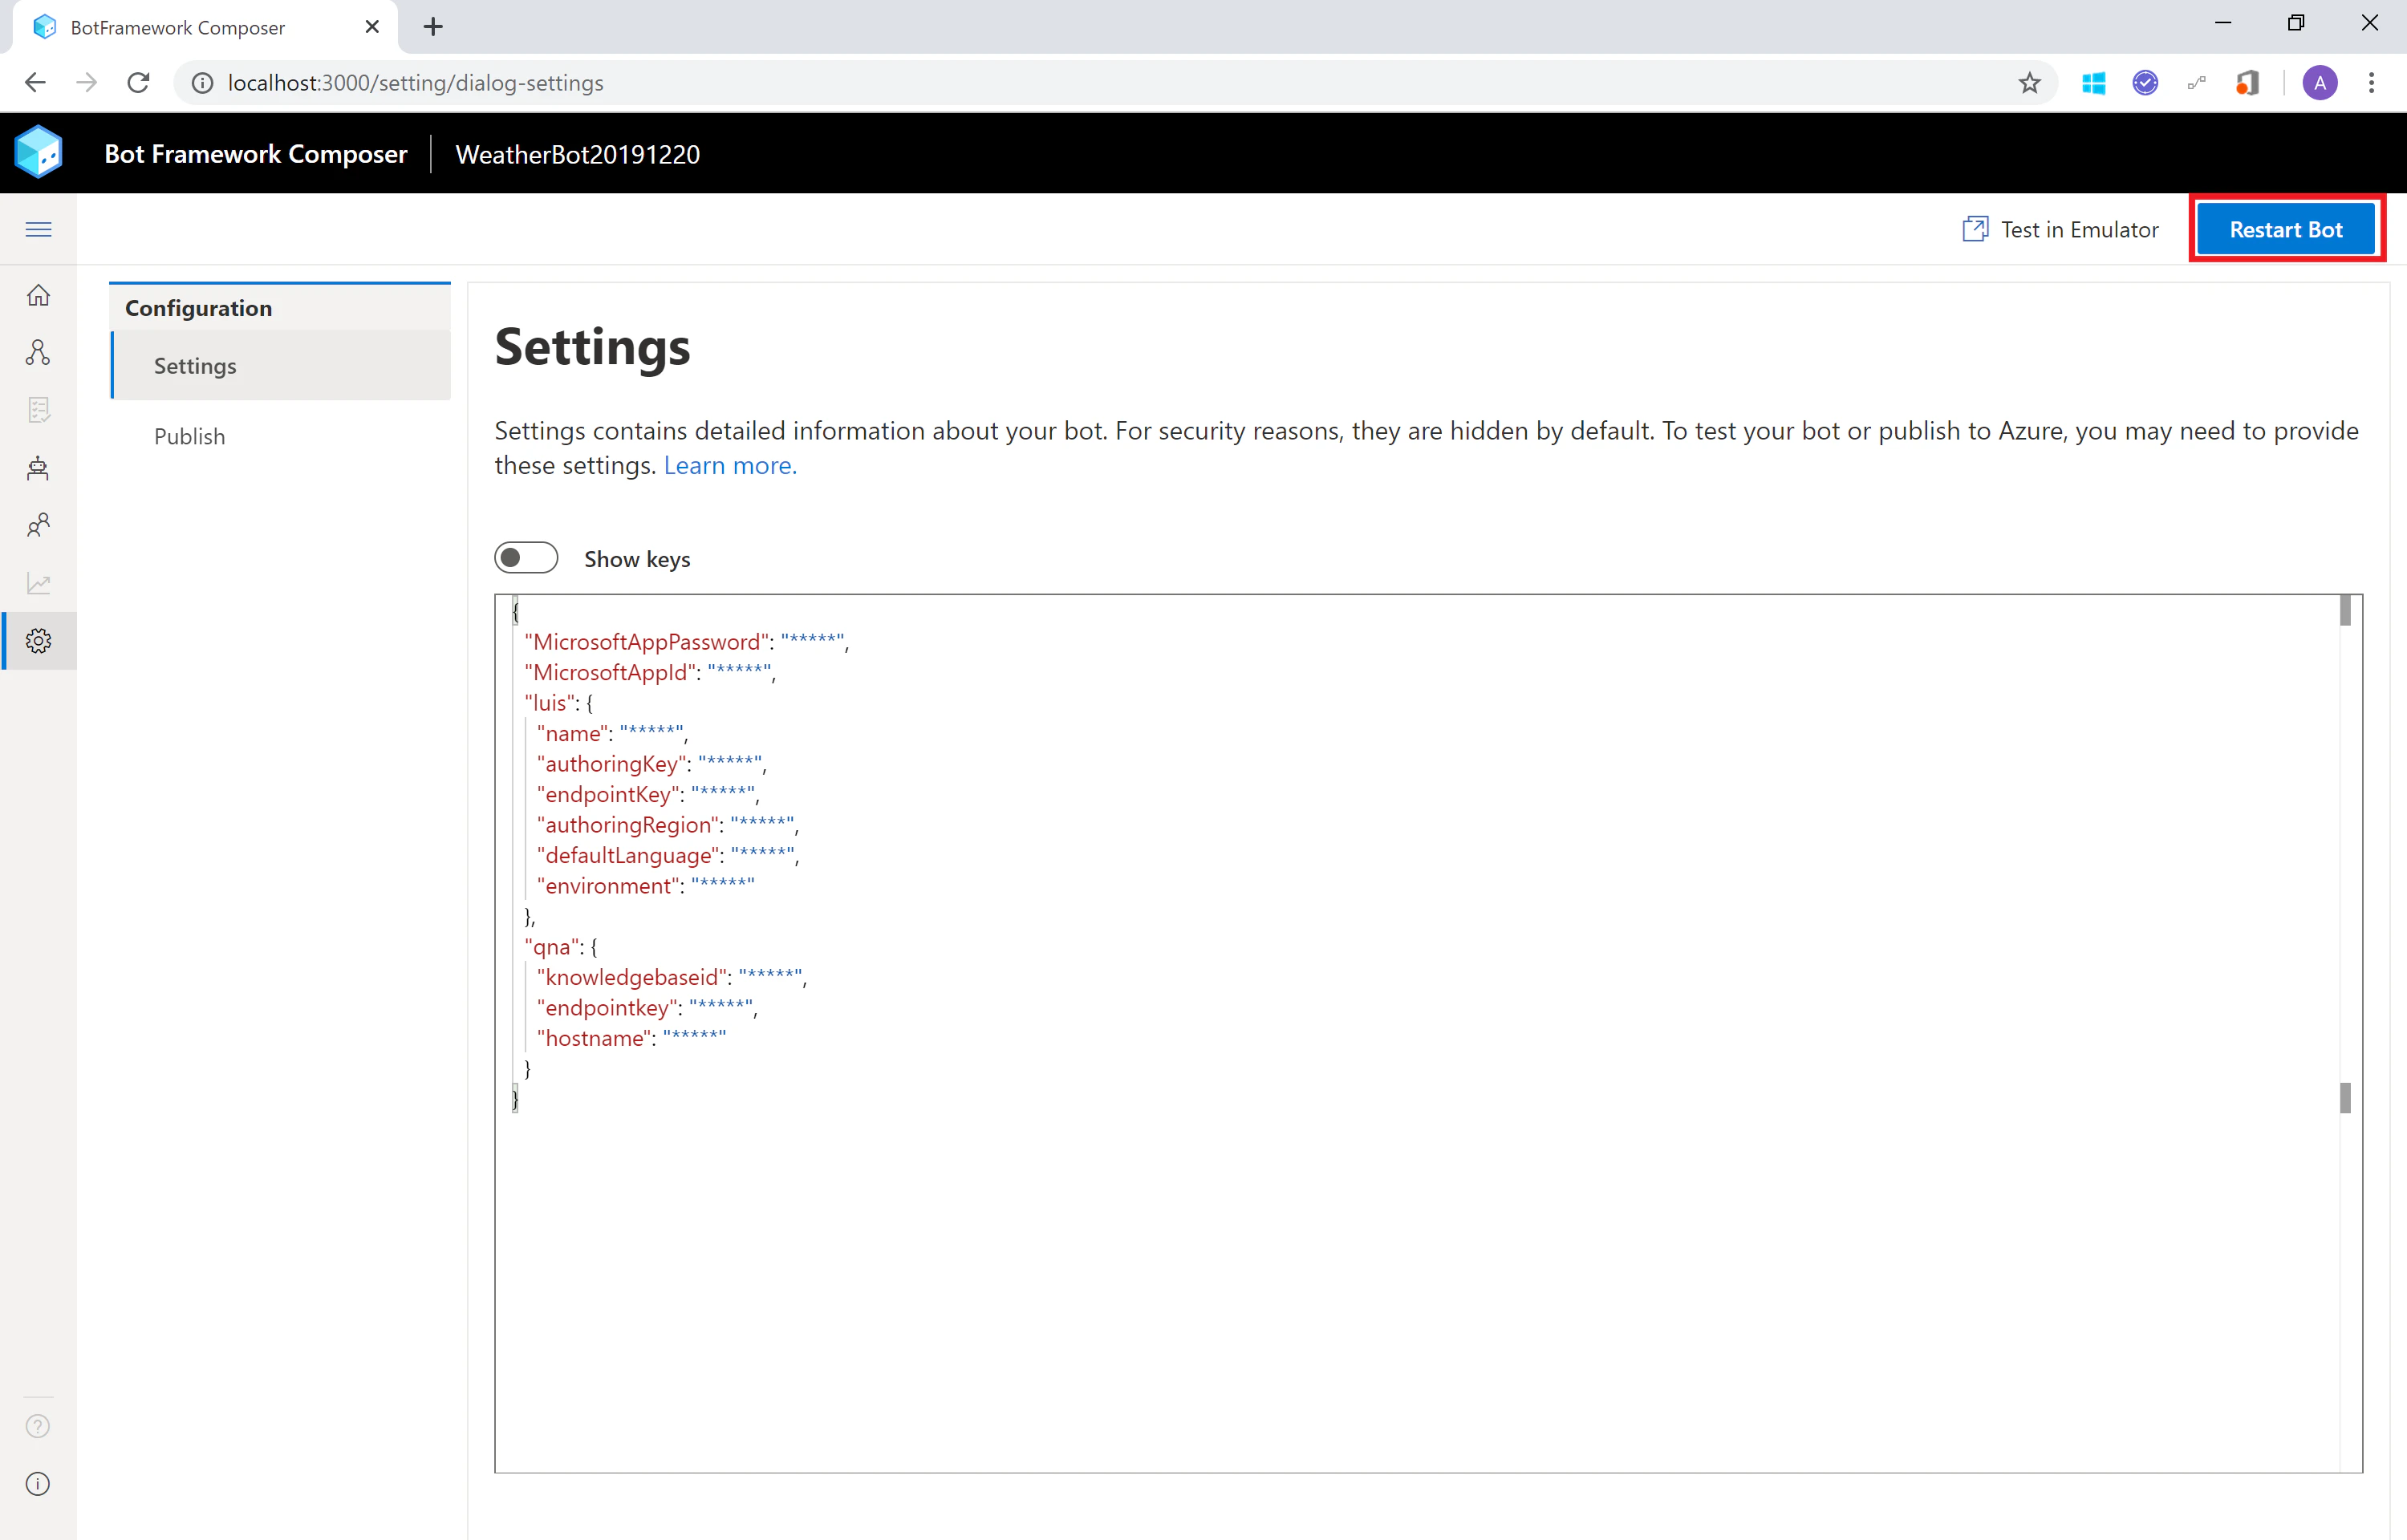Close the BotFramework Composer tab
The width and height of the screenshot is (2407, 1540).
372,27
